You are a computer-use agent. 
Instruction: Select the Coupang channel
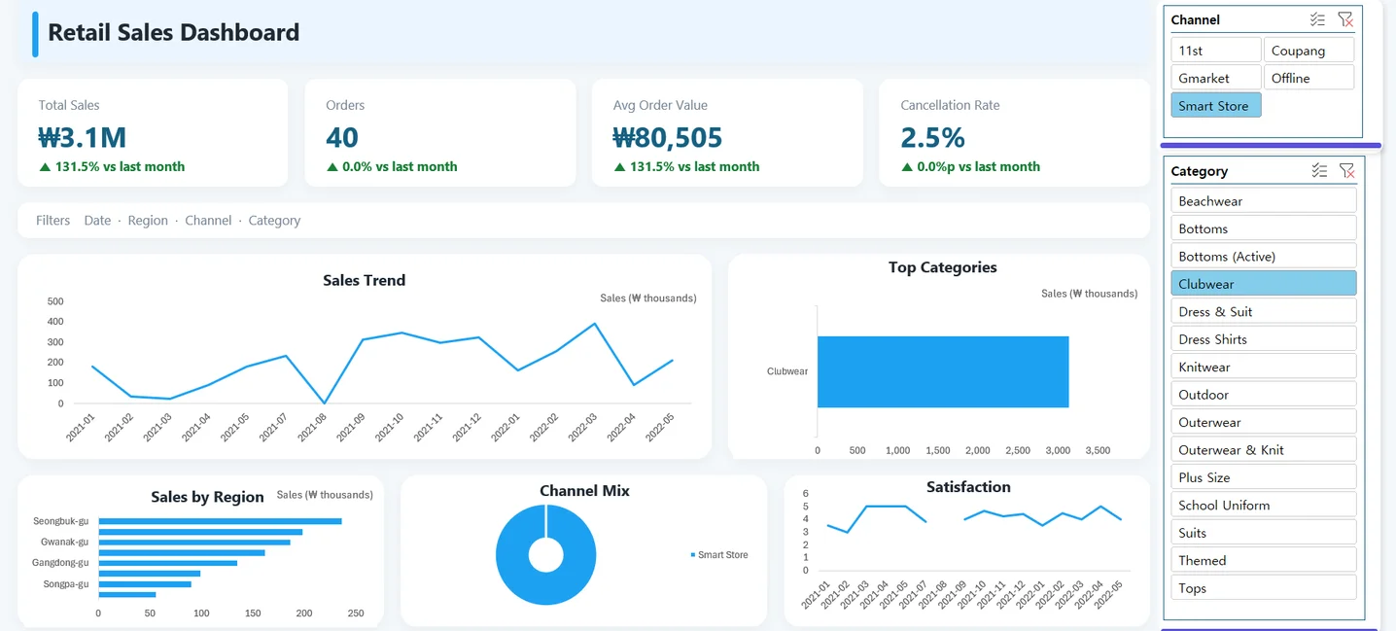pyautogui.click(x=1309, y=51)
